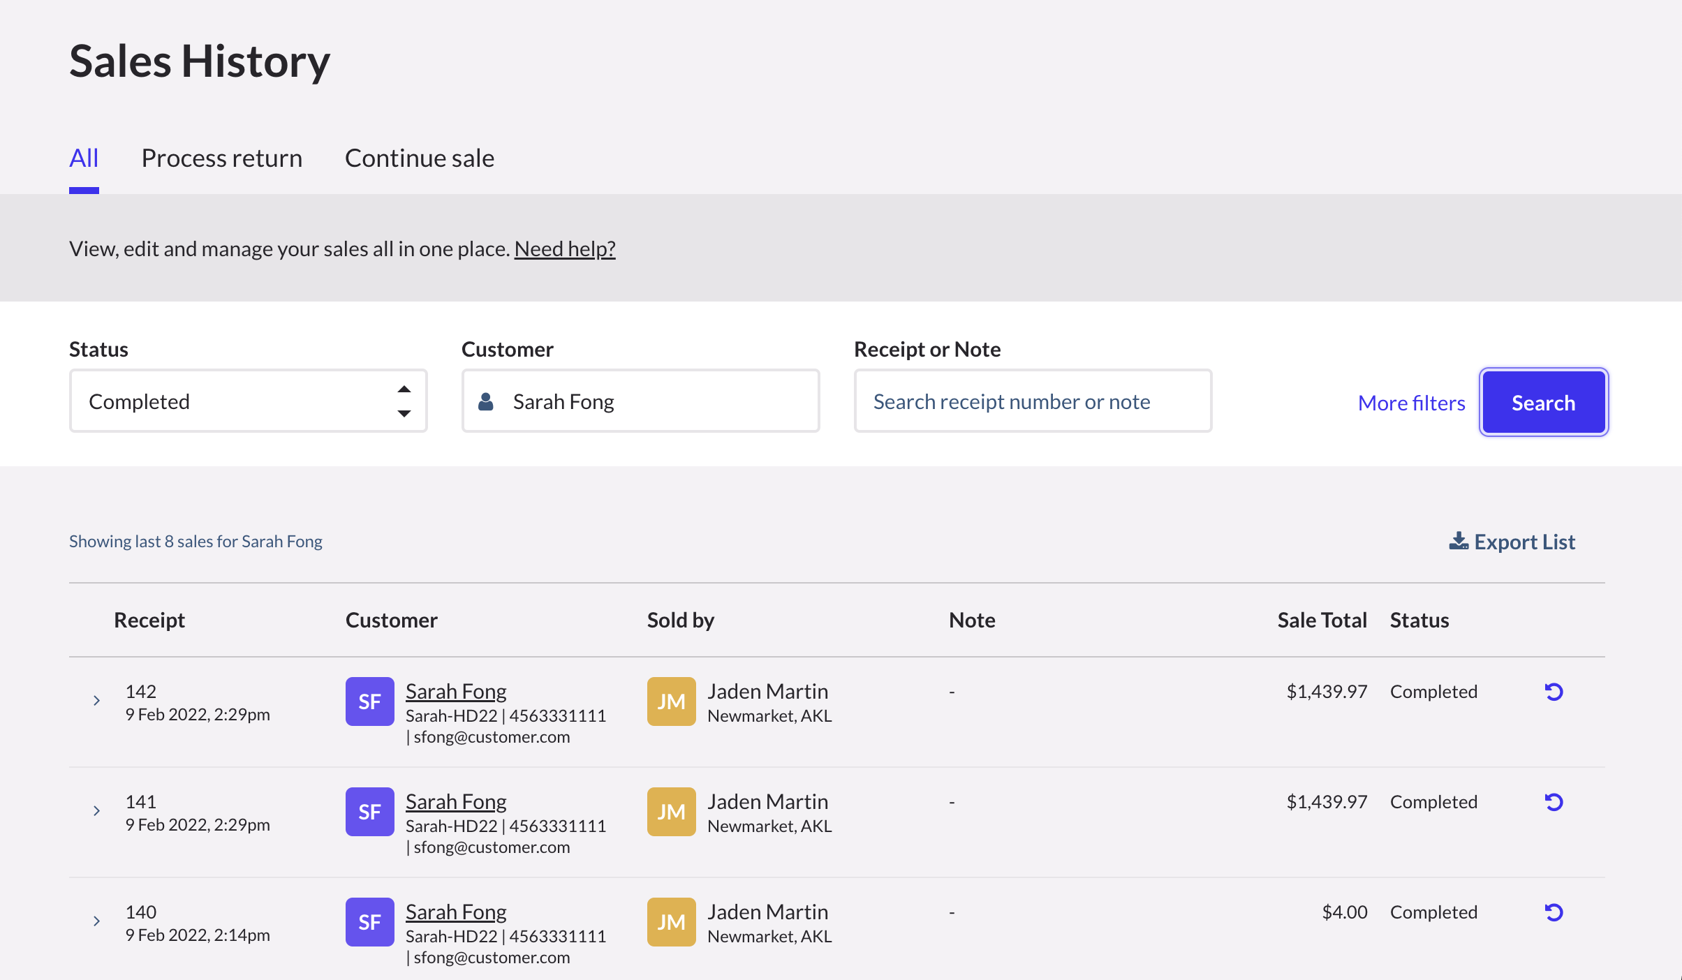
Task: Click SF avatar on receipt 140 row
Action: (370, 922)
